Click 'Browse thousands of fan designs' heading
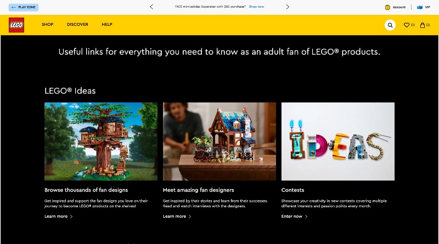Screen dimensions: 439x244 [x=86, y=190]
